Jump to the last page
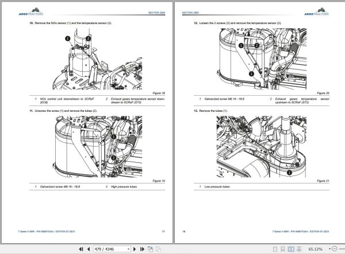The height and width of the screenshot is (254, 345). [142, 249]
